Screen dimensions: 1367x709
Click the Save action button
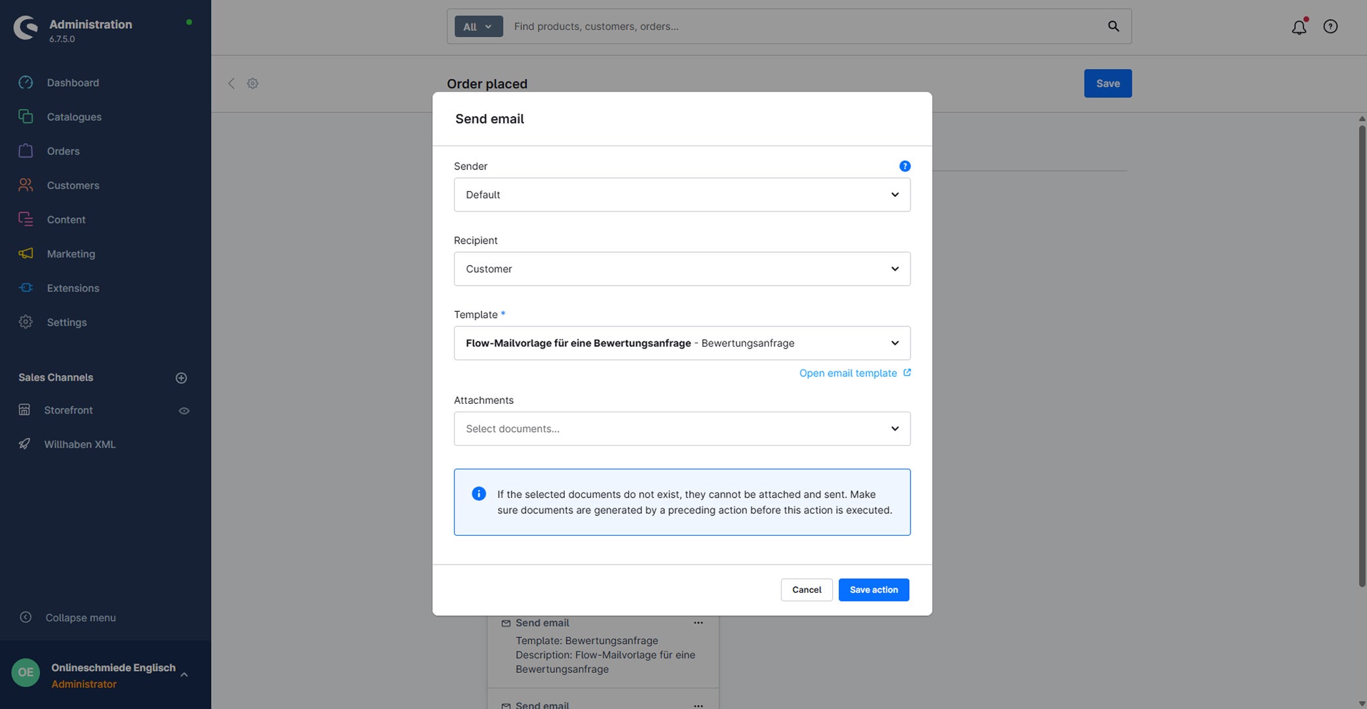click(874, 590)
